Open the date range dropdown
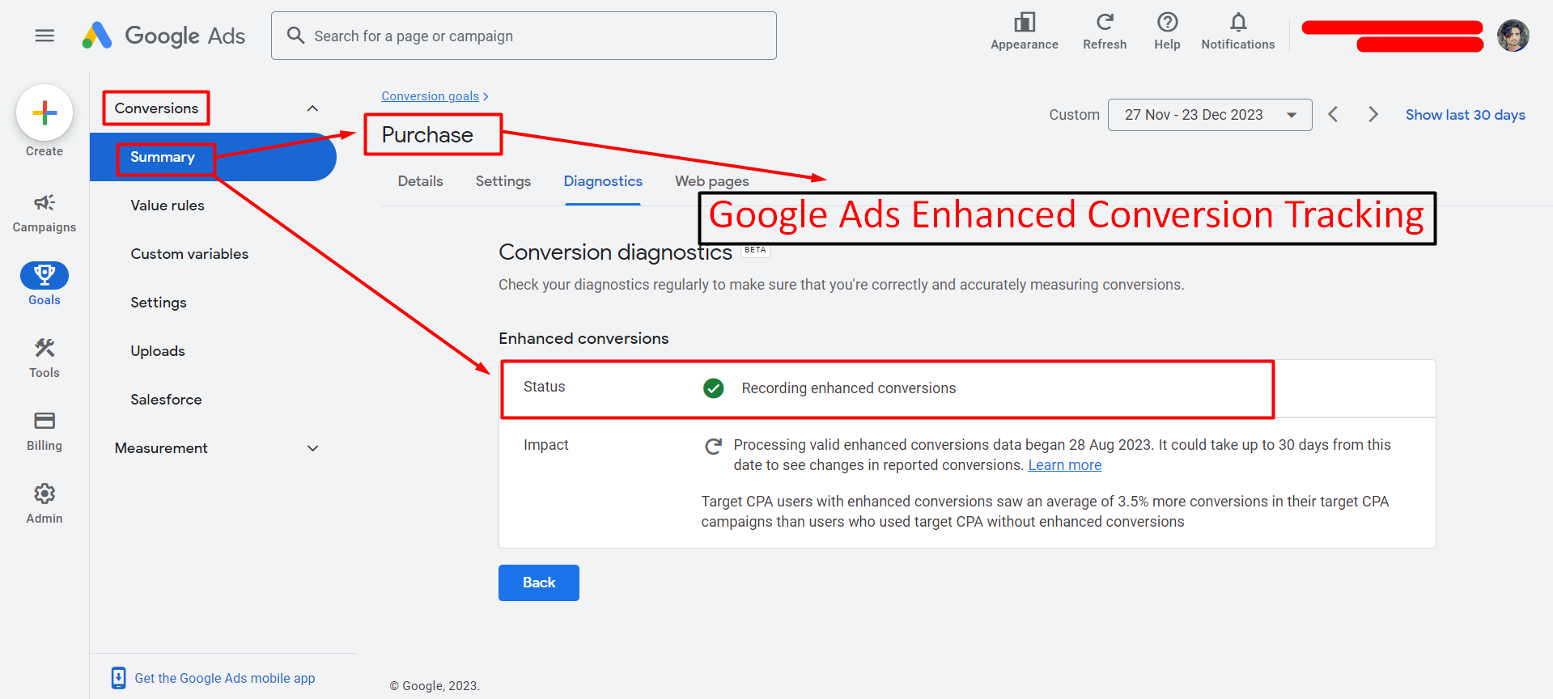This screenshot has height=699, width=1553. pyautogui.click(x=1210, y=115)
